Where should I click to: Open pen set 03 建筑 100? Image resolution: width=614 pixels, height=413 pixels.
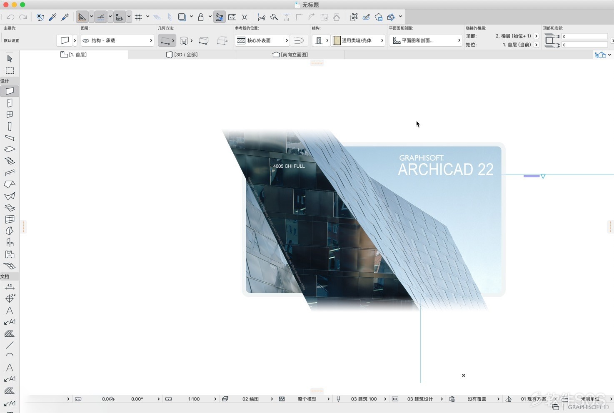(361, 399)
